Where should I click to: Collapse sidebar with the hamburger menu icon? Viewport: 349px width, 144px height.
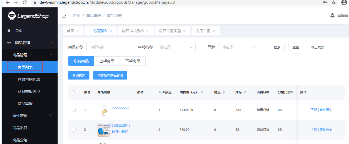(64, 16)
